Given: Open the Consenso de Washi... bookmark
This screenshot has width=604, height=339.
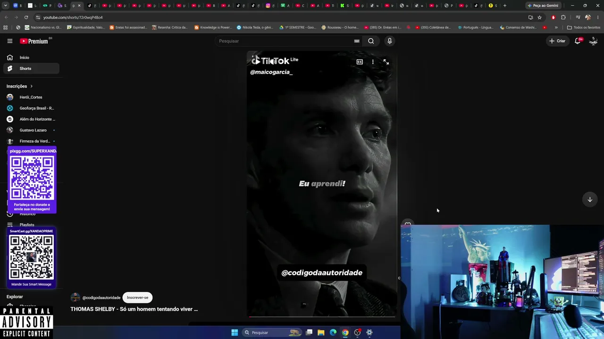Looking at the screenshot, I should (x=518, y=27).
